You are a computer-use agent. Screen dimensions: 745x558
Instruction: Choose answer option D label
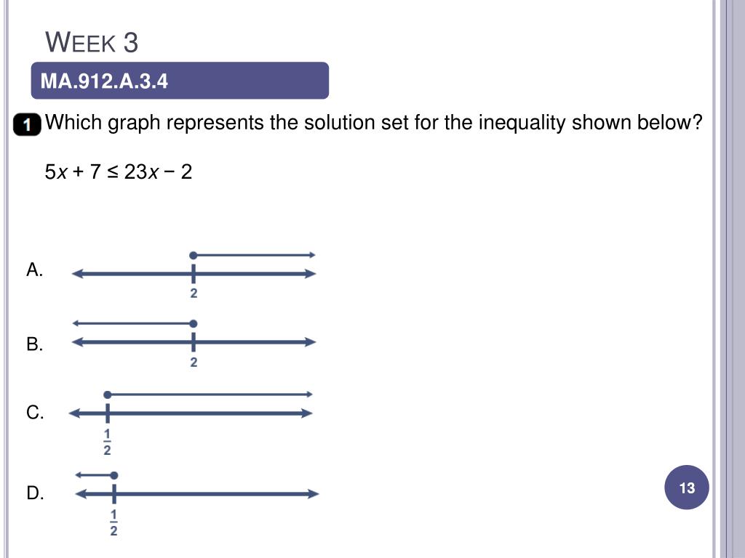point(35,493)
